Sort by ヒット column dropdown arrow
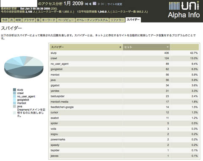The image size is (203, 161). click(x=167, y=47)
